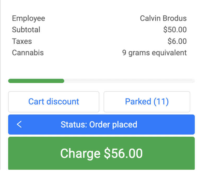Select the 9 grams equivalent value
The width and height of the screenshot is (198, 173).
point(154,53)
